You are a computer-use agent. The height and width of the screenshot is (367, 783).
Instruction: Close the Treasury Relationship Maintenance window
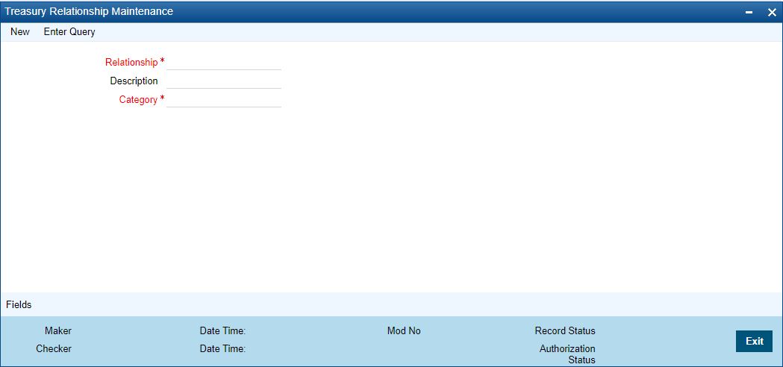(x=772, y=13)
